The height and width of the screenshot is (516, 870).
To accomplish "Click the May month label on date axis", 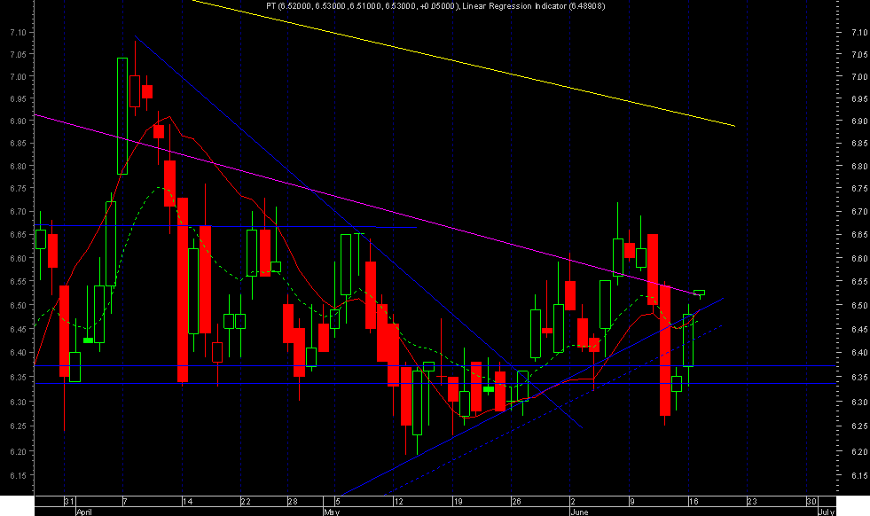I will 332,512.
